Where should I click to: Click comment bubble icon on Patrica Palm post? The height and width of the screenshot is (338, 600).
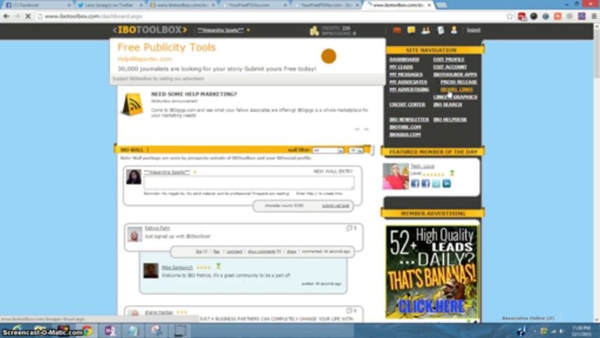pyautogui.click(x=349, y=228)
